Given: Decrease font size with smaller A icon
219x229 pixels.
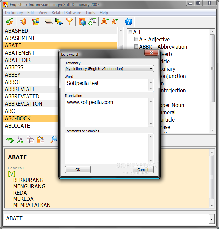Looking at the screenshot, I should pos(115,22).
